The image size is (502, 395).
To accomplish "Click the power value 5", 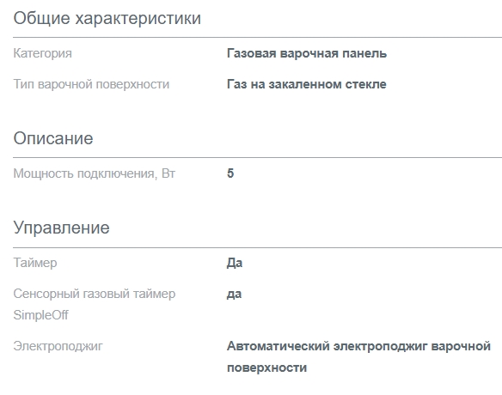I will pyautogui.click(x=230, y=173).
